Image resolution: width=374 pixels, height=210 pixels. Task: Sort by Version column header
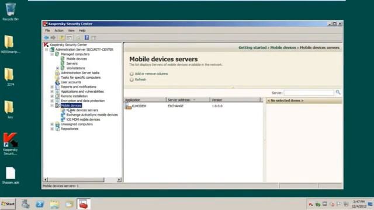coord(235,100)
